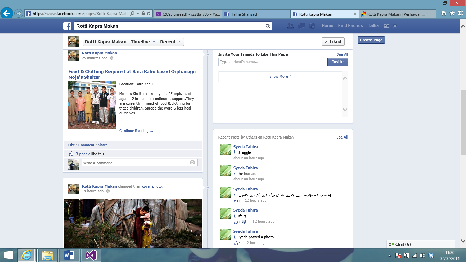Open Facebook messages icon
This screenshot has height=262, width=466.
(301, 26)
